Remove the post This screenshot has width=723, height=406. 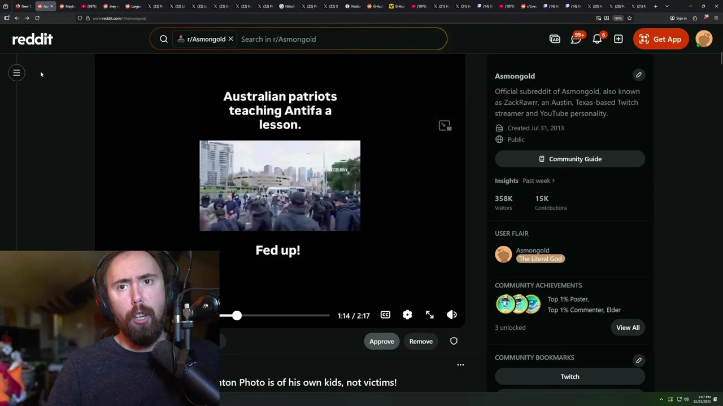pyautogui.click(x=421, y=341)
